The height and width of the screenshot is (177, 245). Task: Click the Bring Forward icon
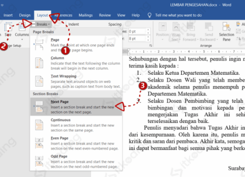190,27
